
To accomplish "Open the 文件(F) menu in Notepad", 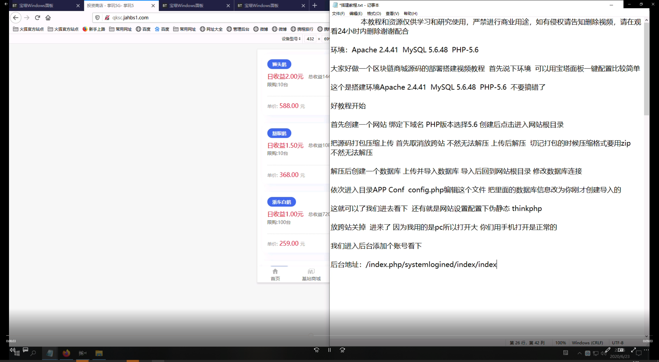I will point(338,13).
